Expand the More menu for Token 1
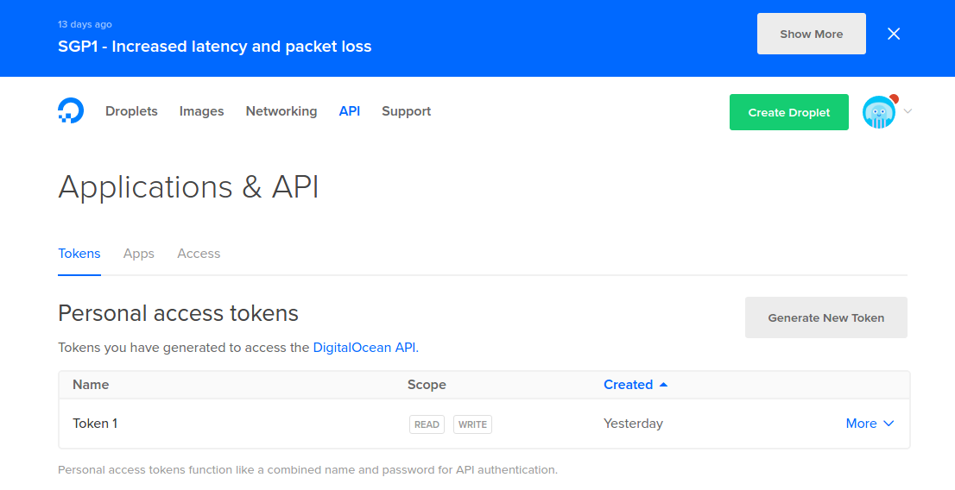 click(x=870, y=424)
